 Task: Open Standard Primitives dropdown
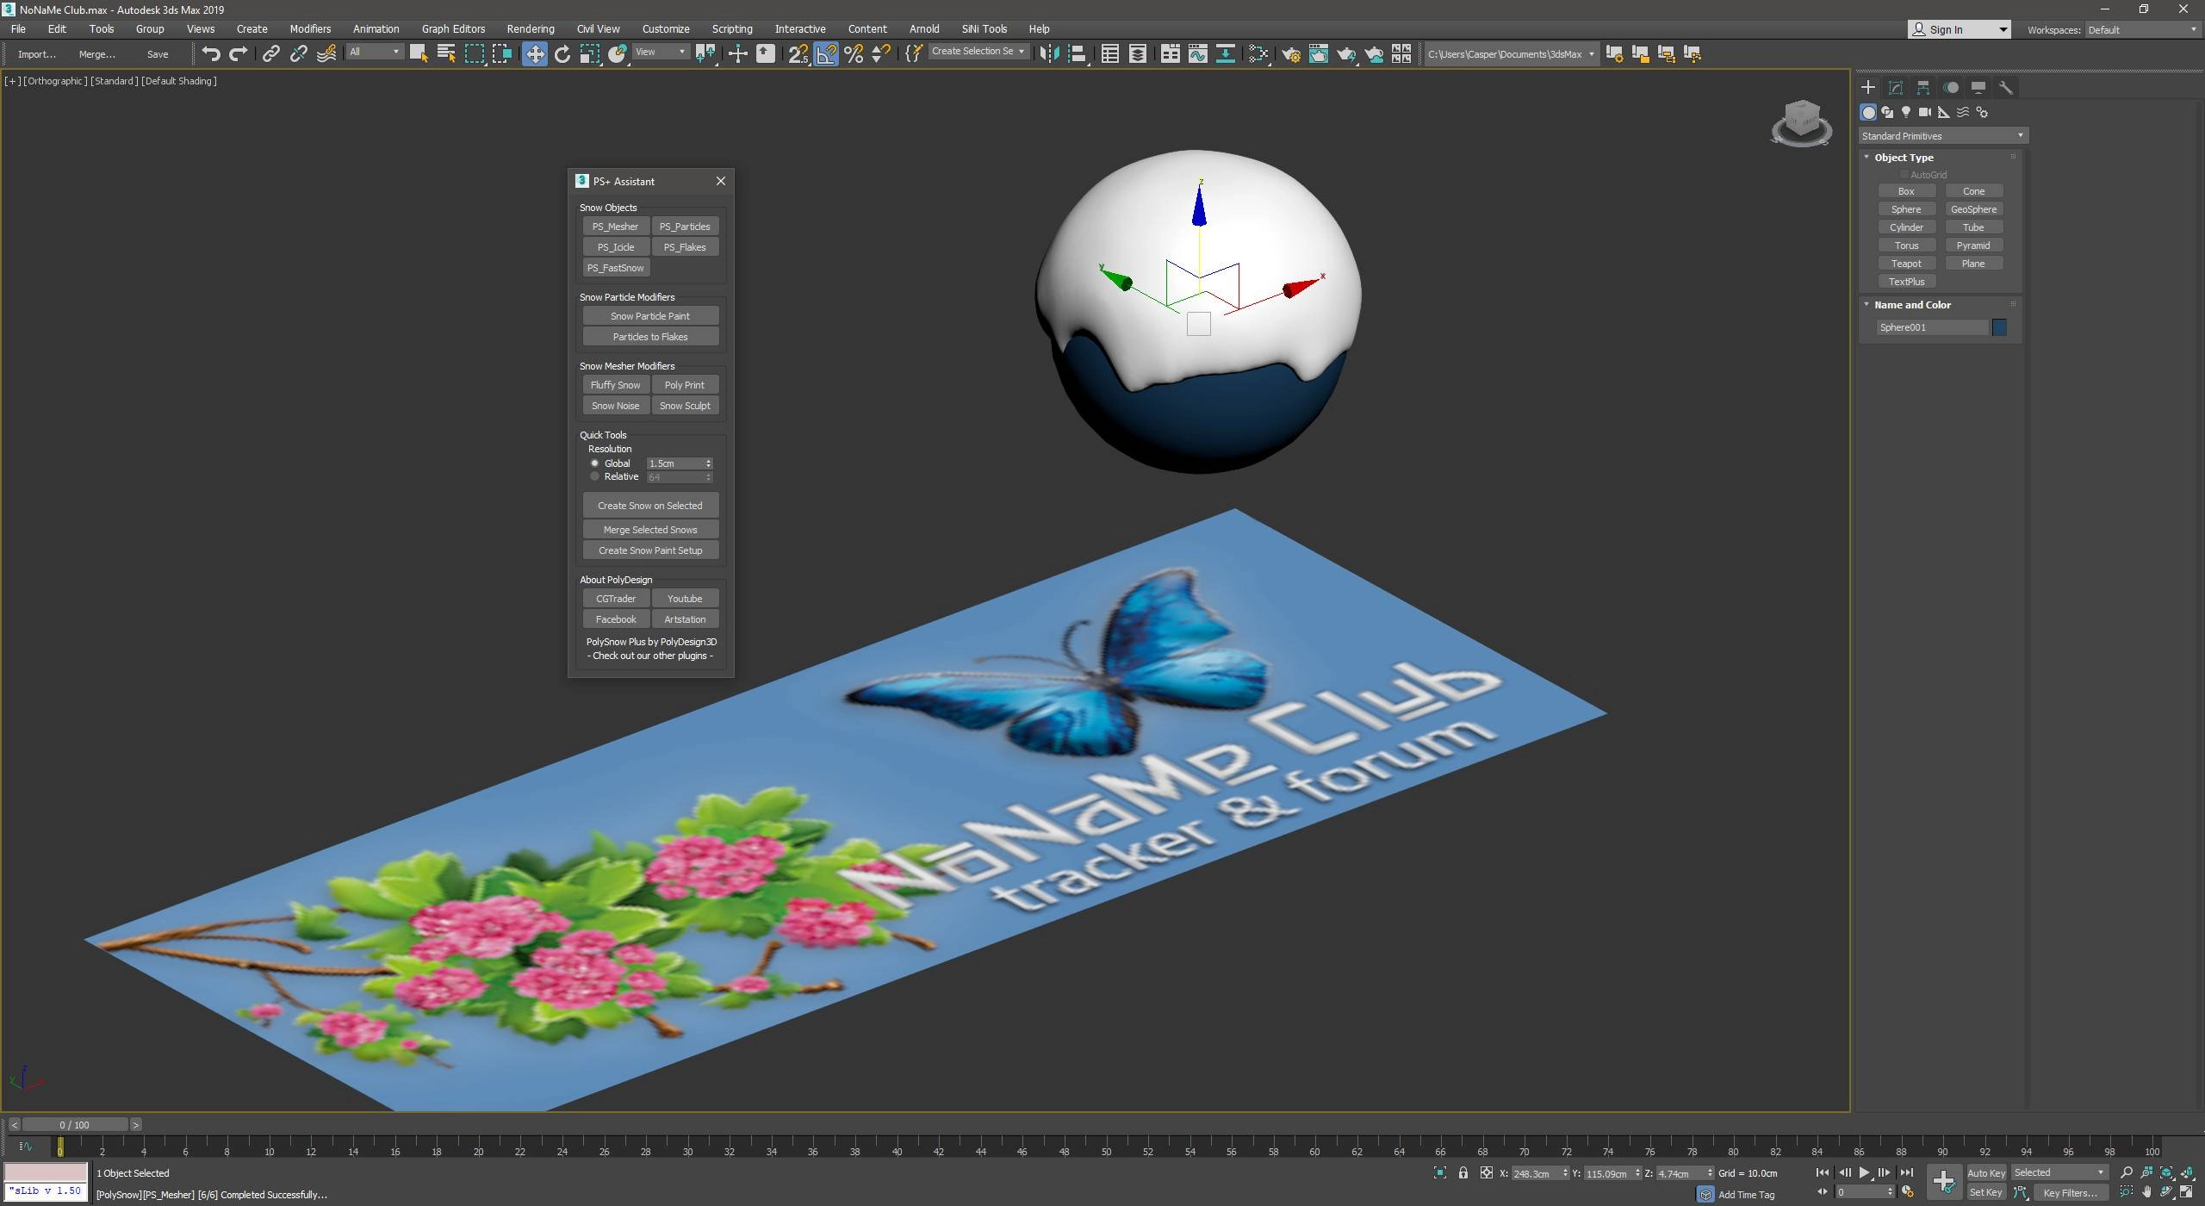(x=1942, y=136)
